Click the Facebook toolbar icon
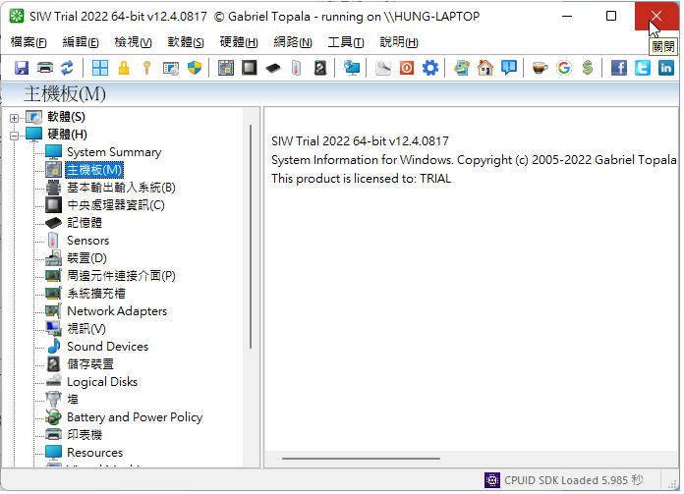 [x=618, y=68]
